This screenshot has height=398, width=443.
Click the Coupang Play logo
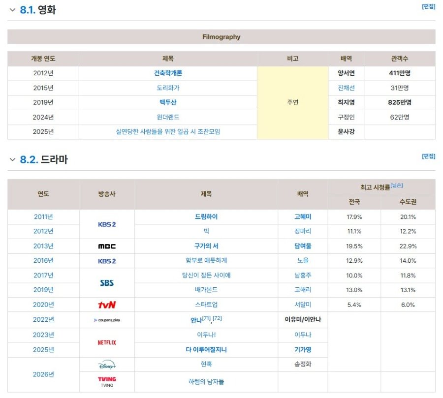tap(107, 320)
